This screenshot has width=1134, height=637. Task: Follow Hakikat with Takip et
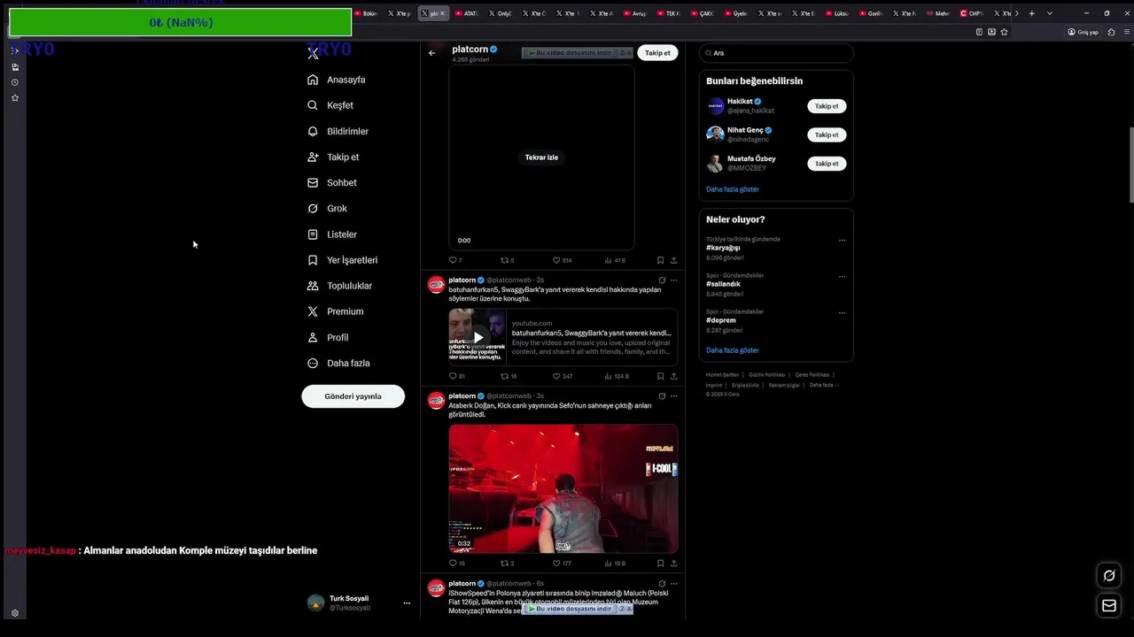point(827,106)
